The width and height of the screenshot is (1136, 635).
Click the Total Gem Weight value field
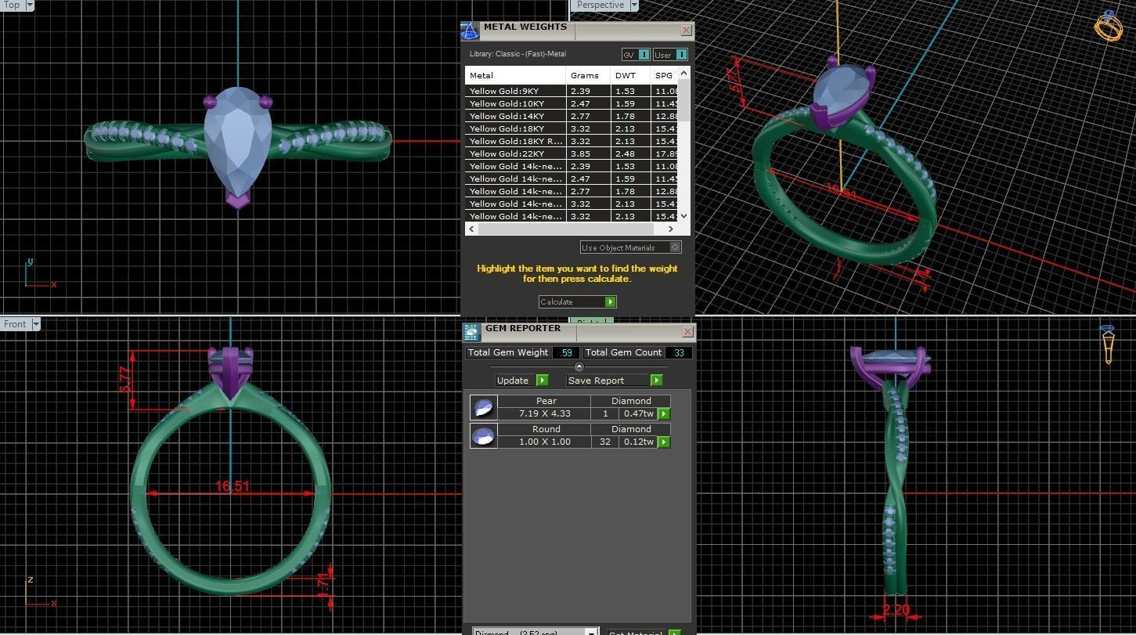(x=566, y=352)
